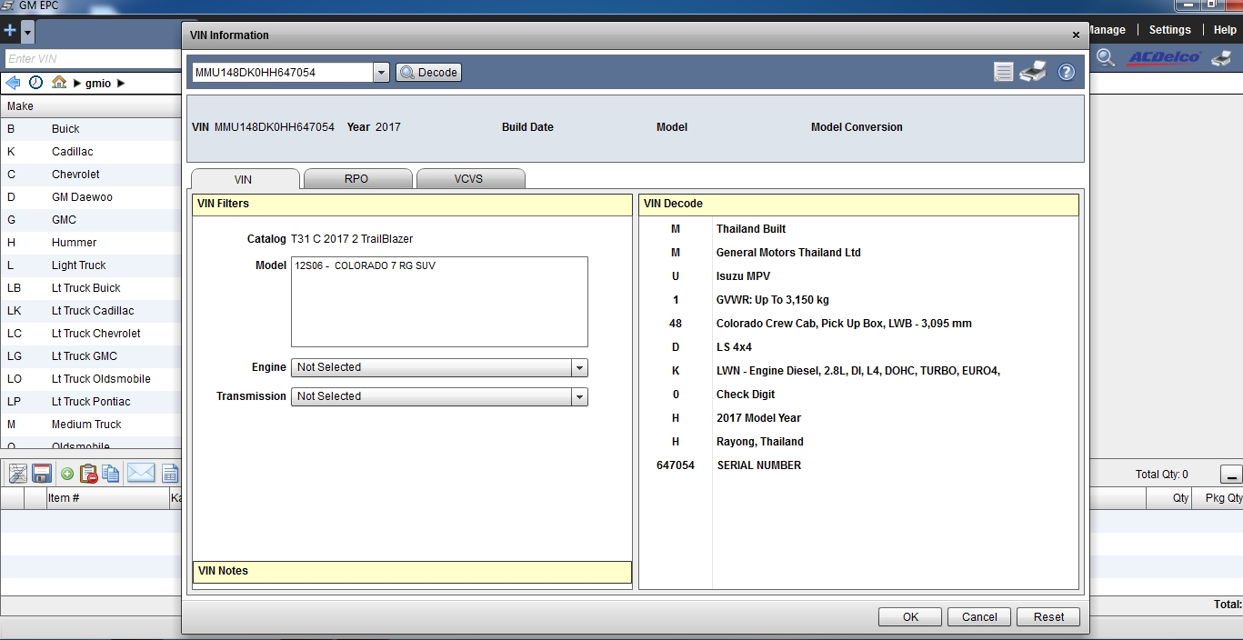
Task: Open the wrench and screwdriver tools icon
Action: click(x=17, y=474)
